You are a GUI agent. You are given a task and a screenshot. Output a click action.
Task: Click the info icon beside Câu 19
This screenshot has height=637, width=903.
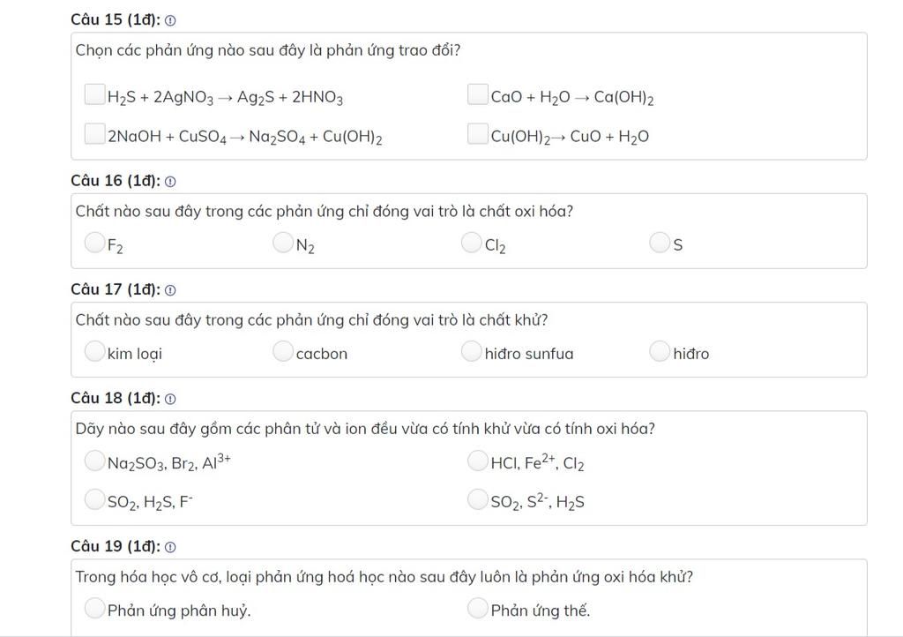coord(170,547)
